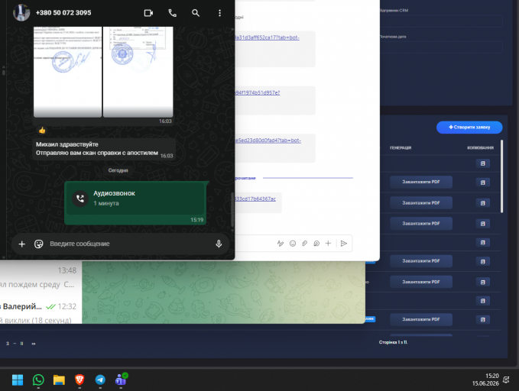Click the third 'Завантажити PDF' button
The height and width of the screenshot is (391, 519).
tap(421, 224)
